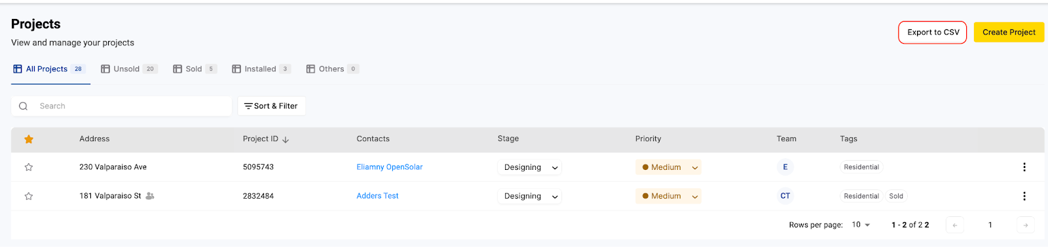1048x247 pixels.
Task: Click the search magnifier icon
Action: coord(24,106)
